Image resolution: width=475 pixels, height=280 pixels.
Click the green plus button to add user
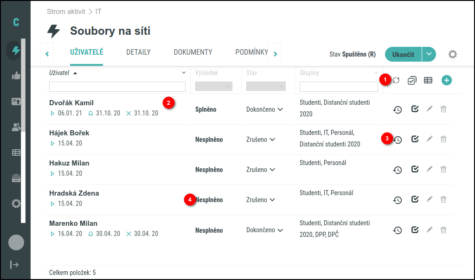point(446,80)
